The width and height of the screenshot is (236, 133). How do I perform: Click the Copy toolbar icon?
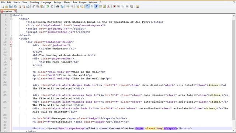(x=38, y=6)
